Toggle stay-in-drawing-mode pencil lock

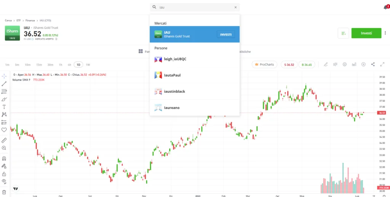pos(4,166)
